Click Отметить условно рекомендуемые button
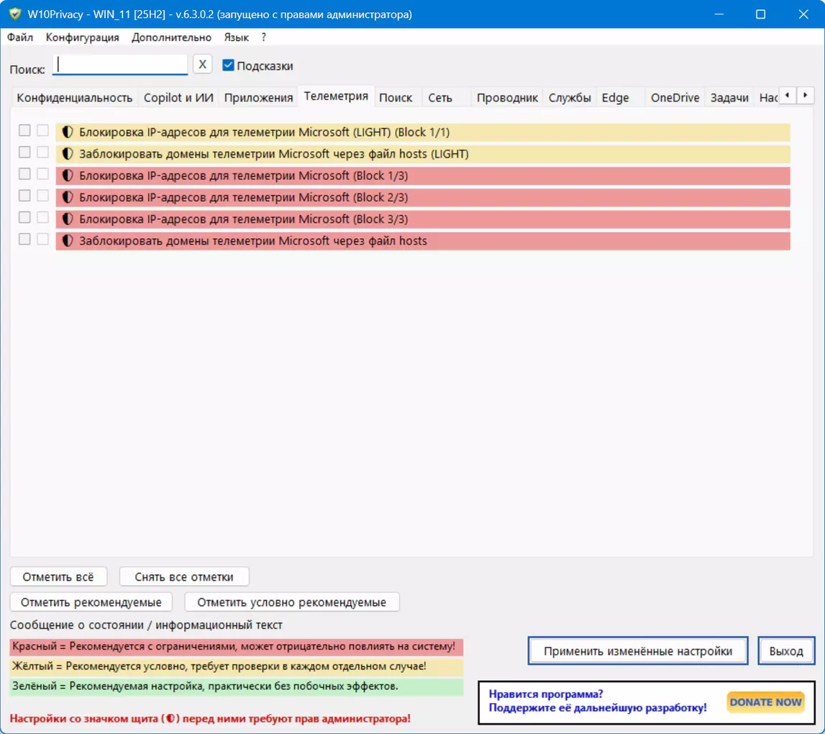The height and width of the screenshot is (734, 825). [291, 602]
